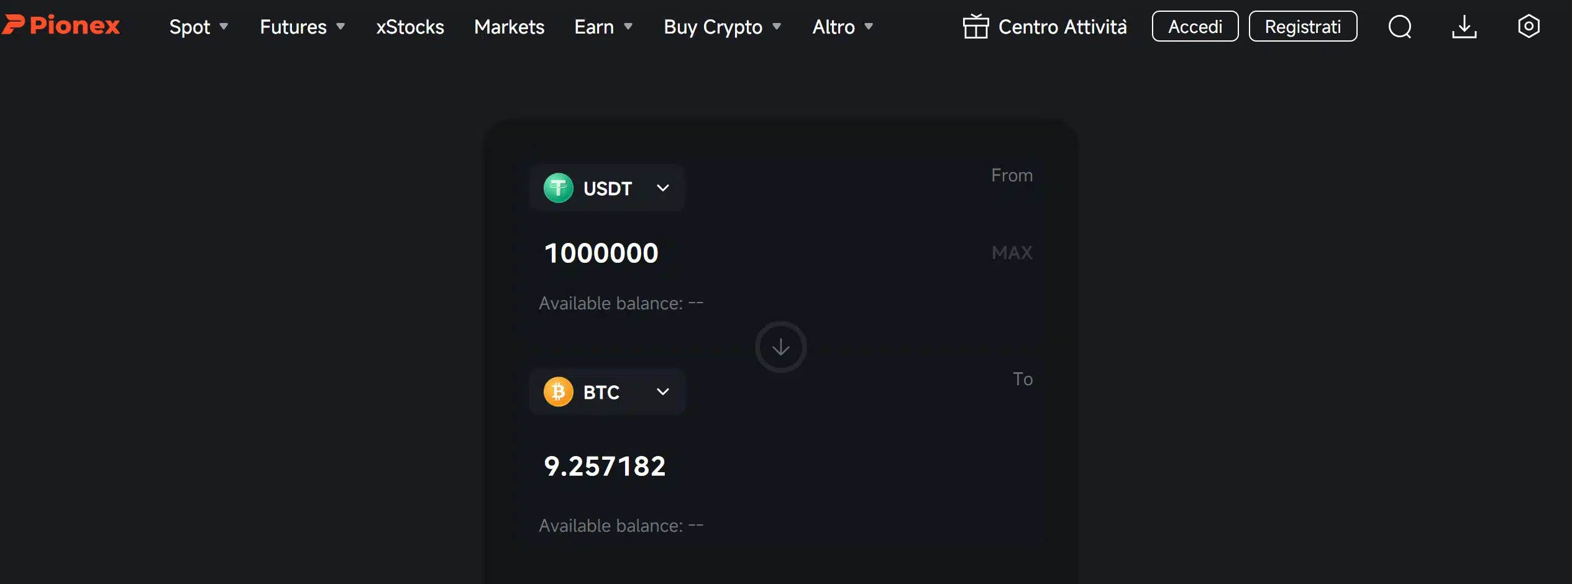Screen dimensions: 1572x584
Task: Click the Pionex logo
Action: click(61, 25)
